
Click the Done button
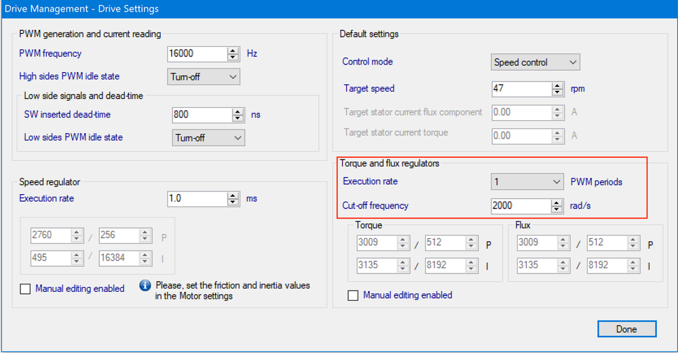point(626,329)
